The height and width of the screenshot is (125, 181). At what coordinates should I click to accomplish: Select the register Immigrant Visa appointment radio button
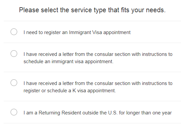point(14,32)
